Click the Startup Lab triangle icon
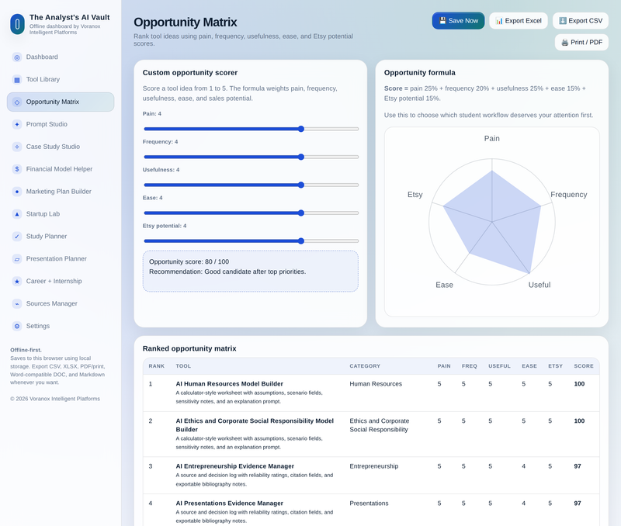The height and width of the screenshot is (526, 621). (x=16, y=214)
